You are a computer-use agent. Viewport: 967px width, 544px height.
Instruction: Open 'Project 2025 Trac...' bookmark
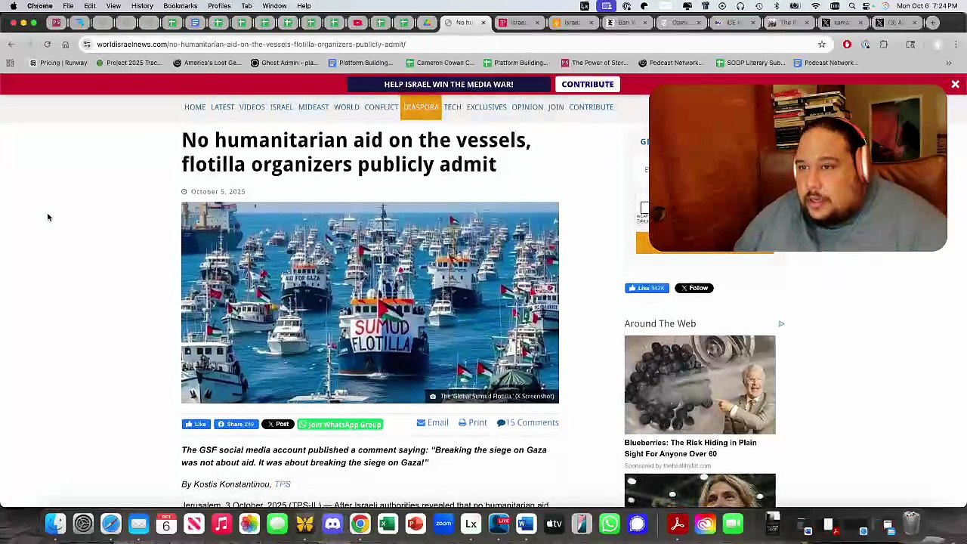[x=128, y=63]
